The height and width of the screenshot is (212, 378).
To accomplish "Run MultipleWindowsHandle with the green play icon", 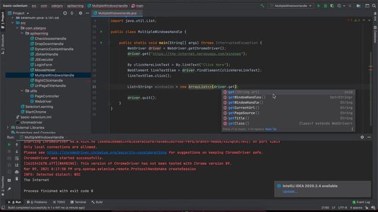I will click(x=319, y=6).
